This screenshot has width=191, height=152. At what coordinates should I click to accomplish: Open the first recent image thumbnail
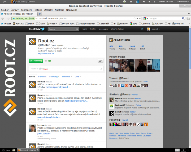click(x=115, y=65)
